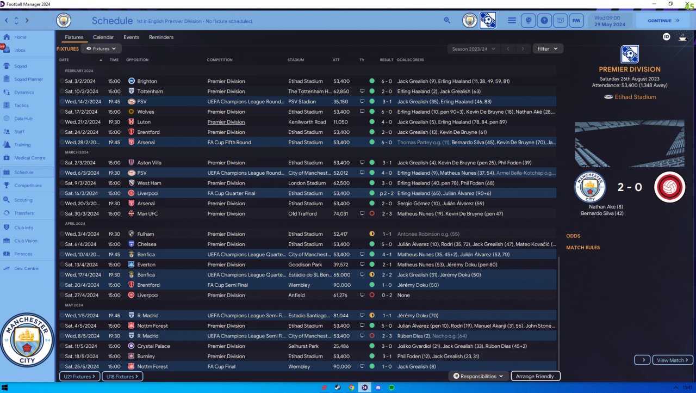
Task: Expand the Responsibilities dropdown
Action: pos(478,376)
